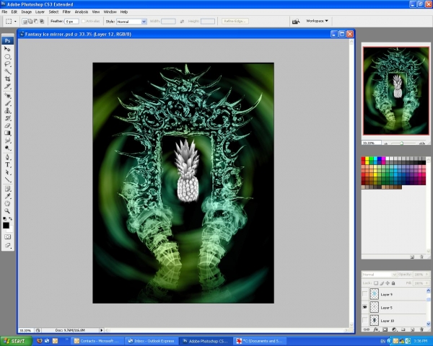
Task: Select the Magic Wand tool
Action: point(7,71)
